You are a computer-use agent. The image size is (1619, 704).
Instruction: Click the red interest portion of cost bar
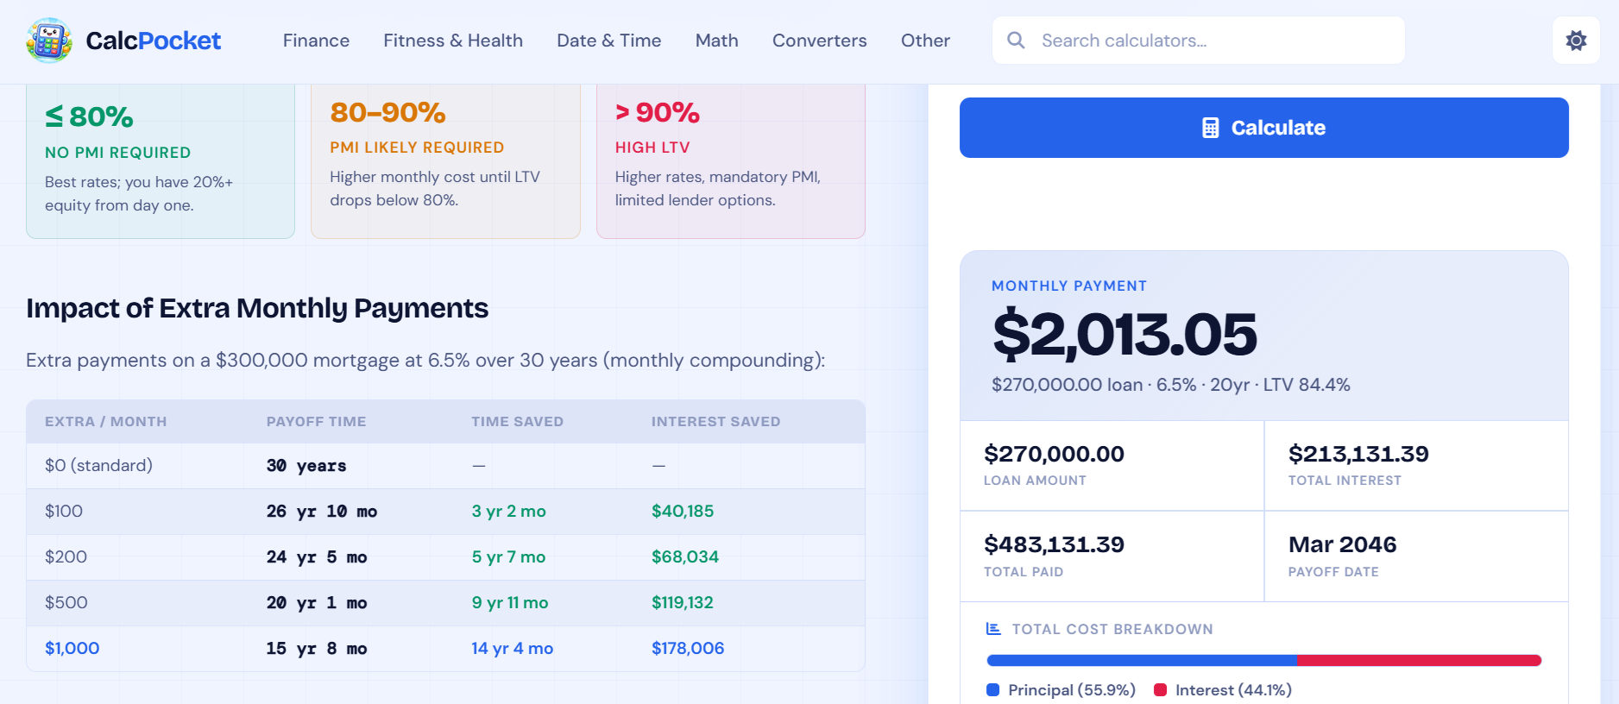pos(1420,661)
